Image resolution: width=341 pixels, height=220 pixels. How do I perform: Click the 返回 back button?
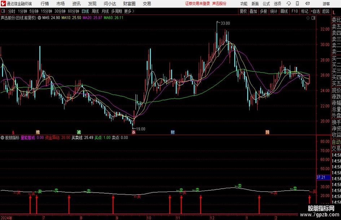point(325,11)
